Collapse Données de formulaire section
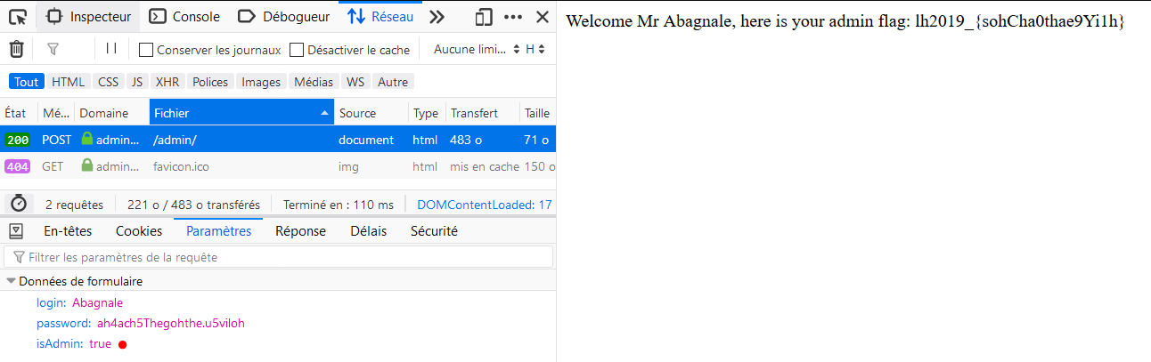The image size is (1151, 362). (75, 281)
